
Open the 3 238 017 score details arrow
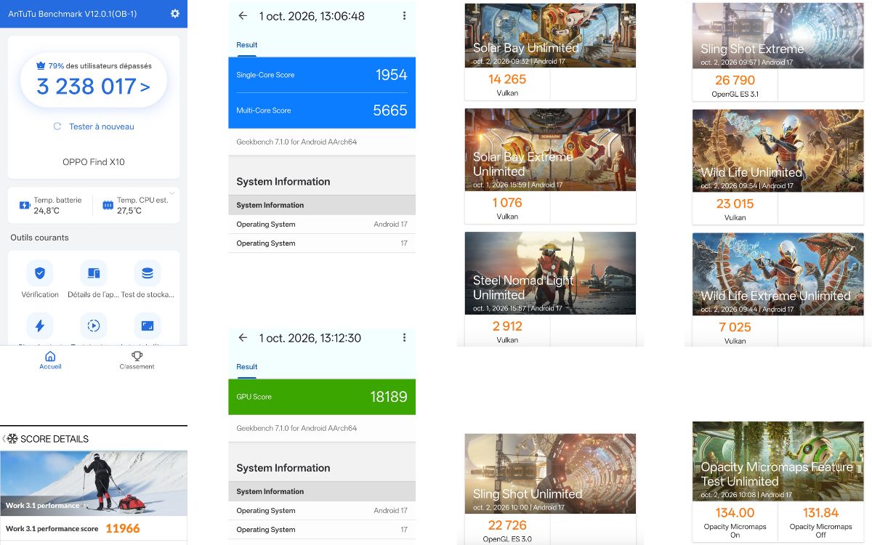point(145,87)
